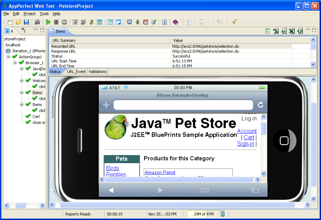
Task: Select the Cart tree item
Action: [x=36, y=116]
